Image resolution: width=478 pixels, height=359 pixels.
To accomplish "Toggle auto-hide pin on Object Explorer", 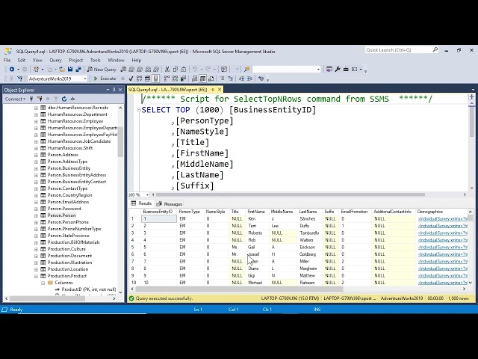I will coord(114,90).
